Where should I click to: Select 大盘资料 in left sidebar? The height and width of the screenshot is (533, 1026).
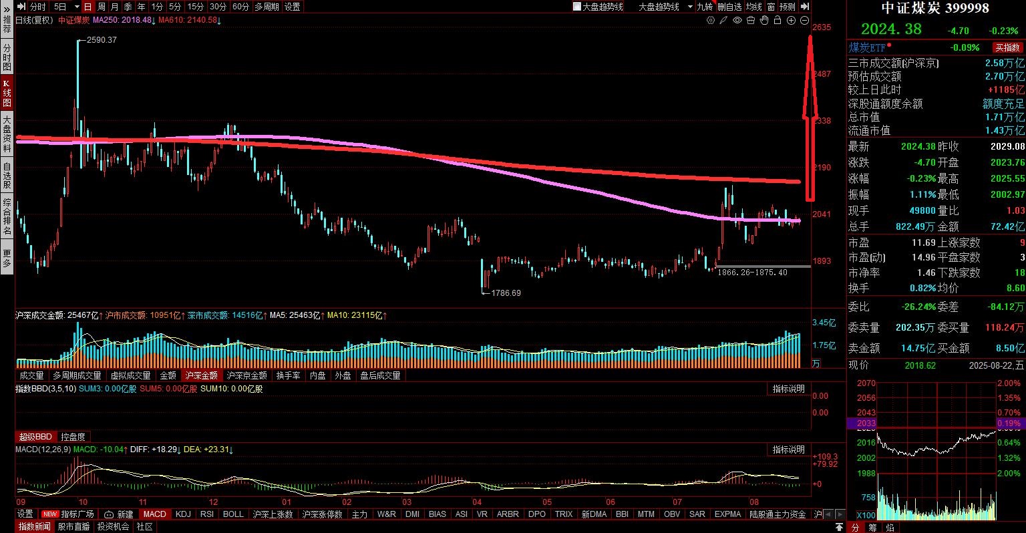click(x=7, y=134)
